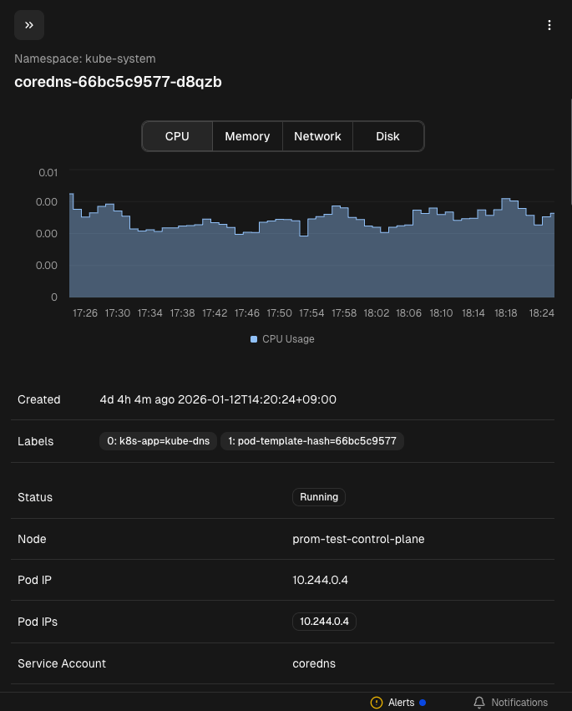The image size is (572, 711).
Task: Select the Network metrics tab
Action: point(317,136)
